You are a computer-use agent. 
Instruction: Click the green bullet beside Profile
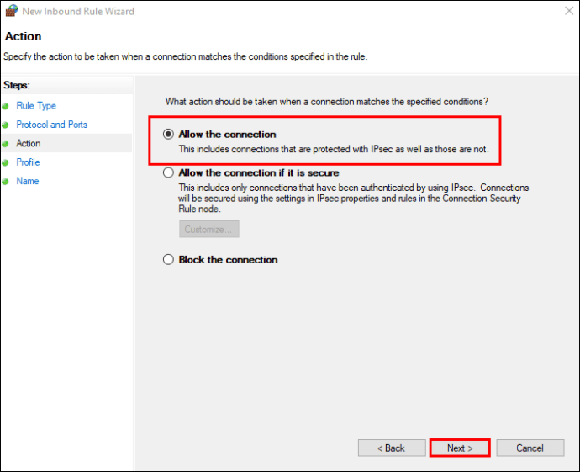coord(5,162)
